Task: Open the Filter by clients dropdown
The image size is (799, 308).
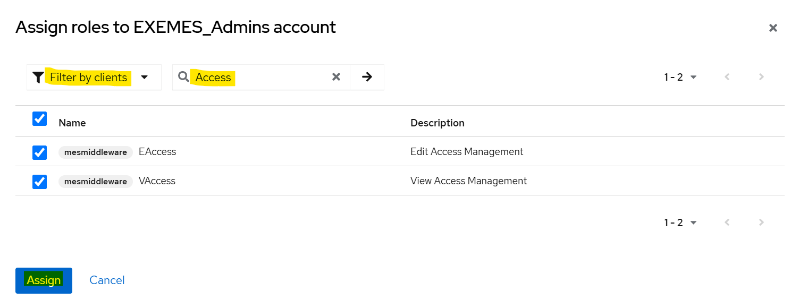Action: coord(144,78)
